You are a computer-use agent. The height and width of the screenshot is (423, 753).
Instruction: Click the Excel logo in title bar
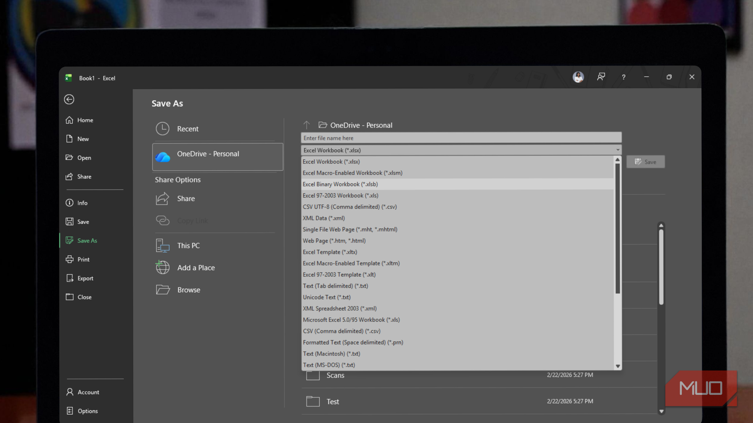tap(69, 78)
